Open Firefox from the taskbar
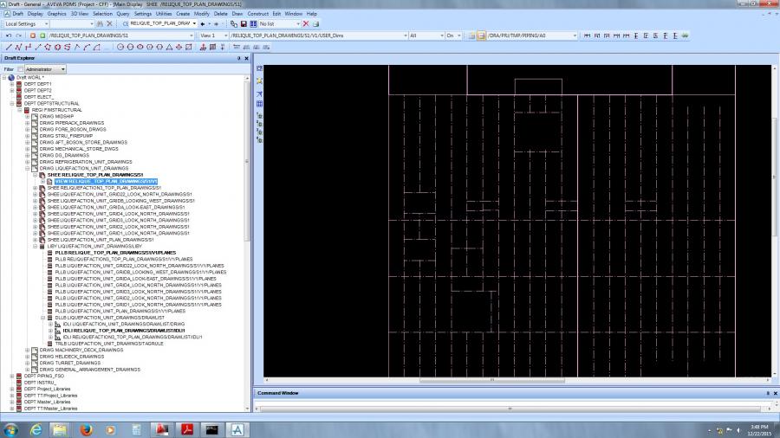The image size is (780, 438). click(86, 429)
